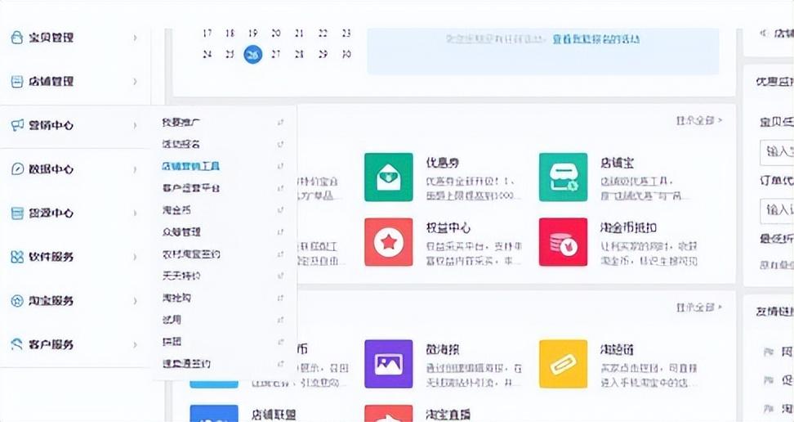
Task: Open the 优惠券 title link
Action: (x=443, y=163)
